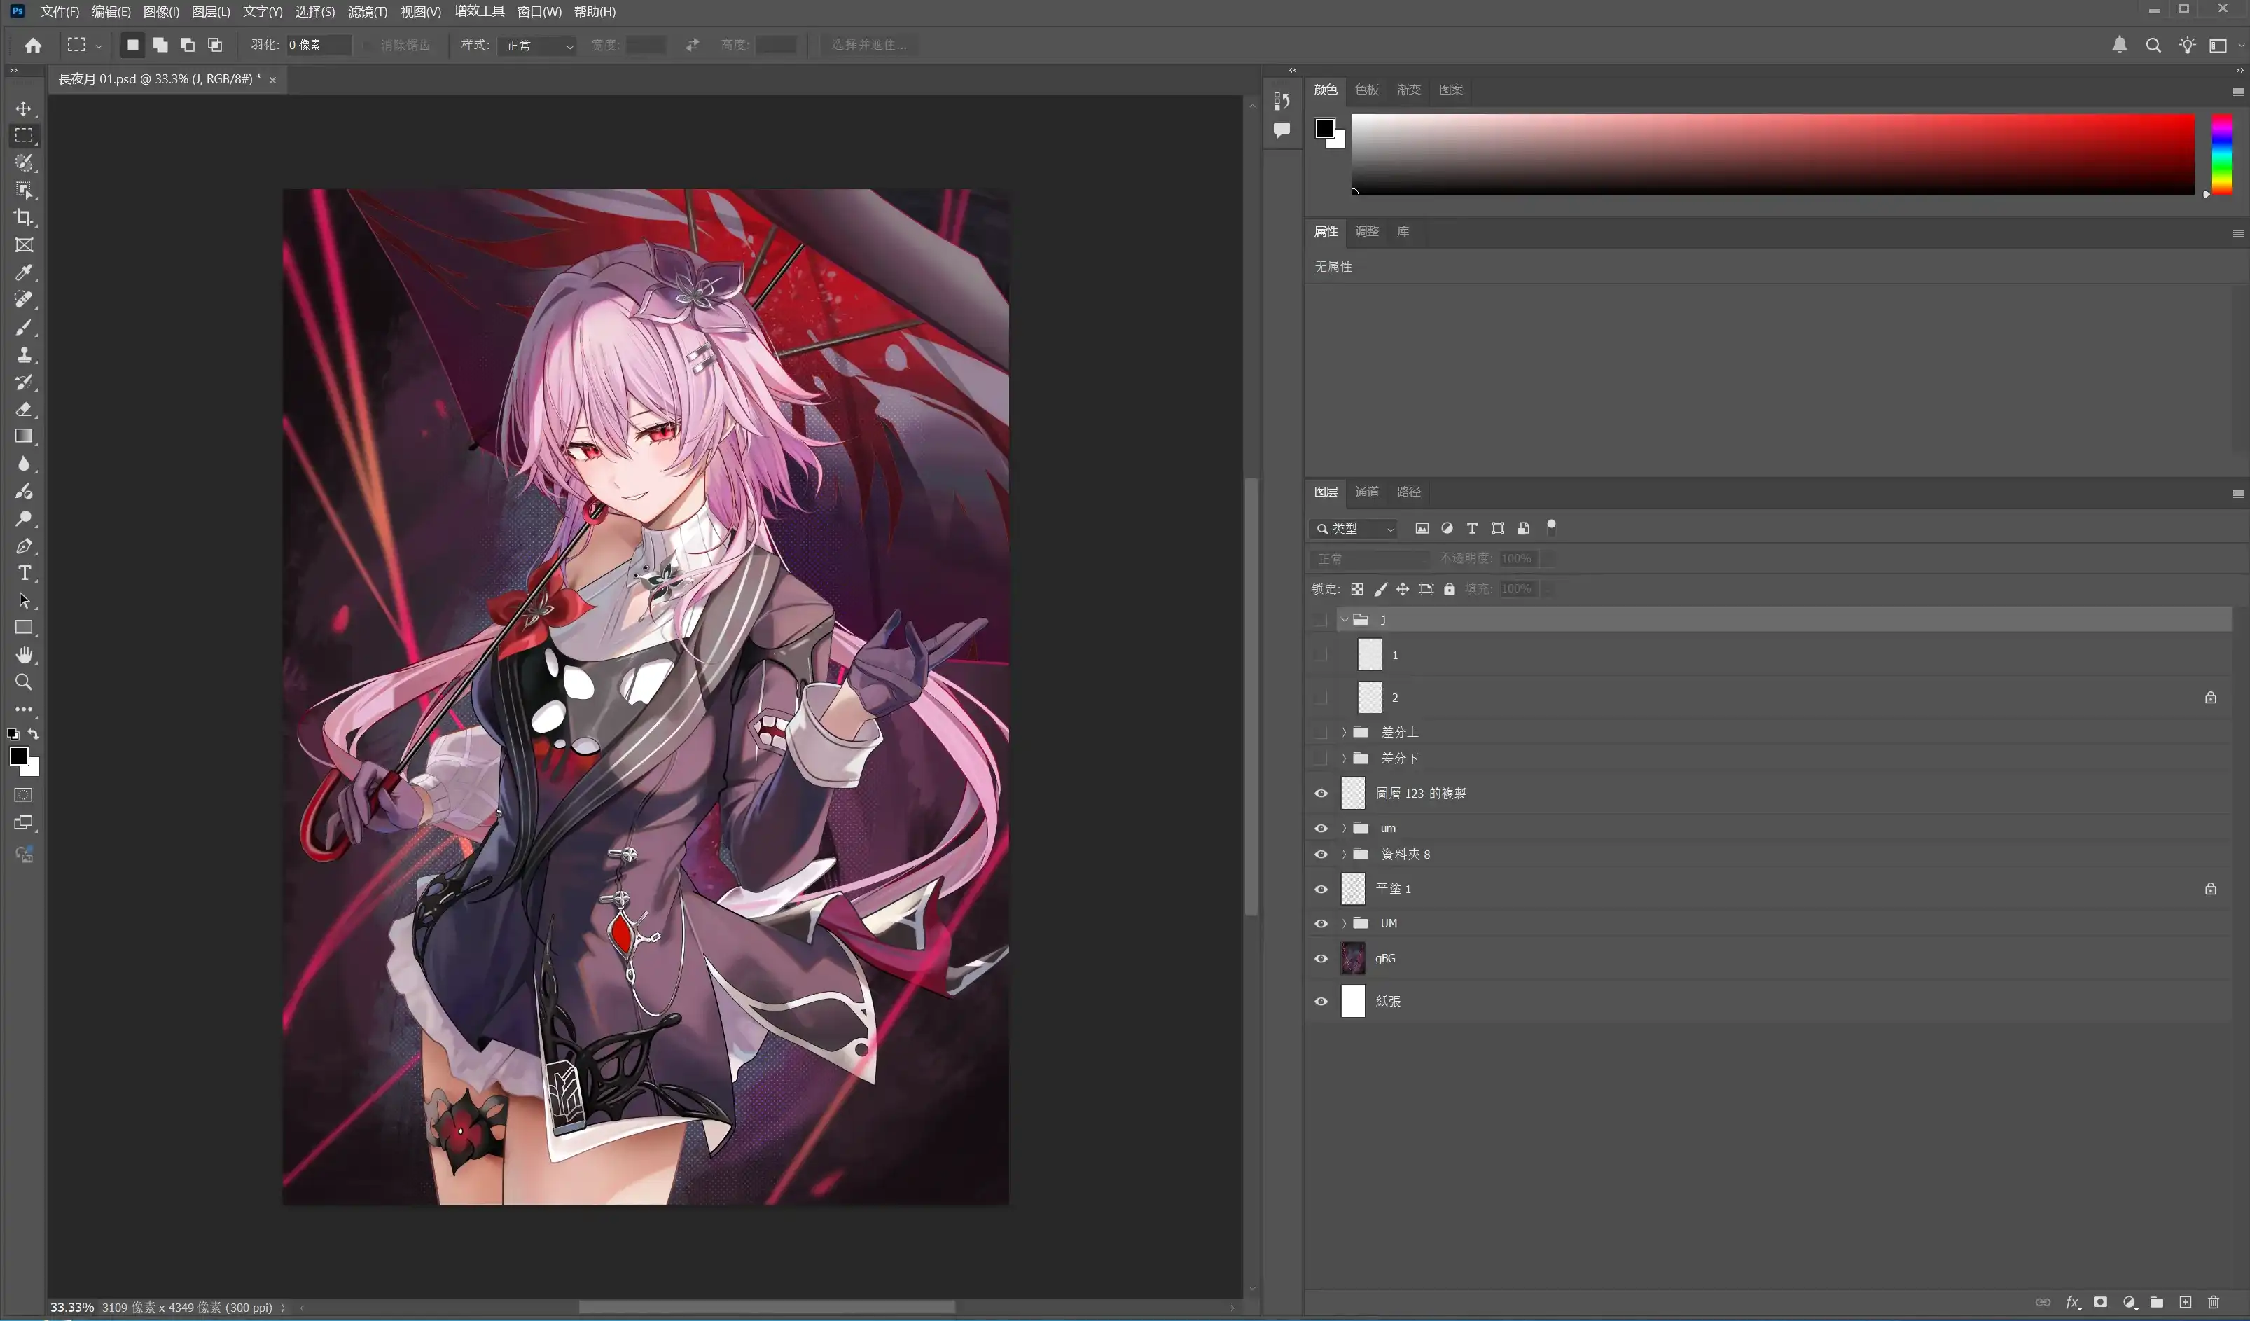Screen dimensions: 2250x1321
Task: Click the Home button in options bar
Action: tap(33, 45)
